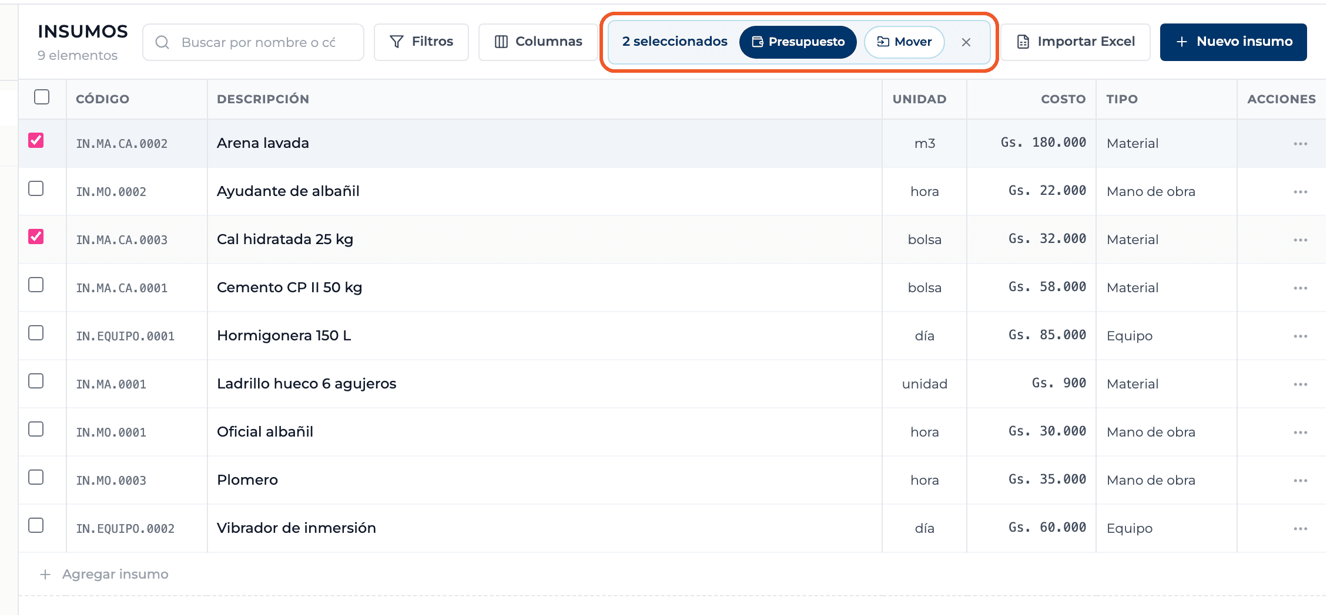Sort by the TIPO column header
This screenshot has width=1340, height=615.
pyautogui.click(x=1122, y=99)
